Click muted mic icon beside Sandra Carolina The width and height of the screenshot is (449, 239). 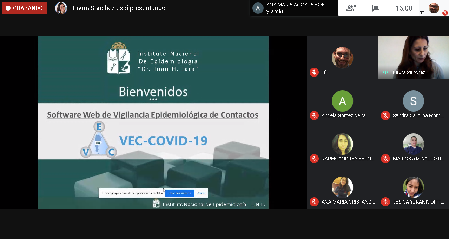coord(385,115)
